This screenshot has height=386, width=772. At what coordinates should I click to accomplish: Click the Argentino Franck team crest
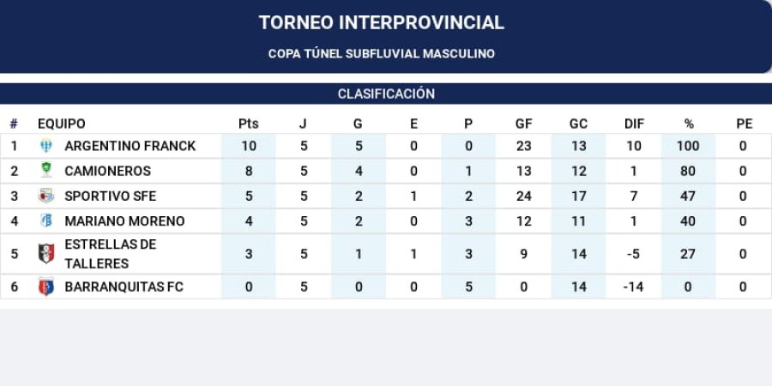click(x=46, y=146)
